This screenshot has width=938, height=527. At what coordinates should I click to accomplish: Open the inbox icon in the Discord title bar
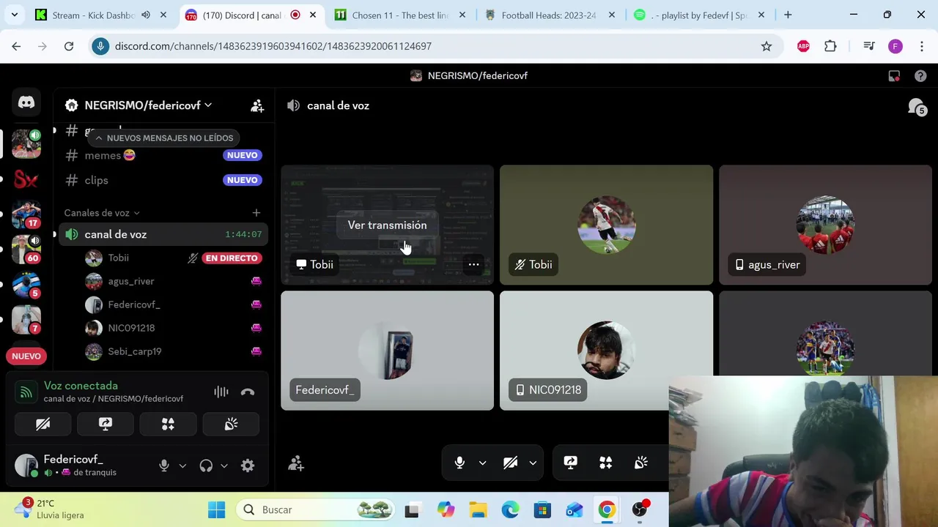coord(894,75)
